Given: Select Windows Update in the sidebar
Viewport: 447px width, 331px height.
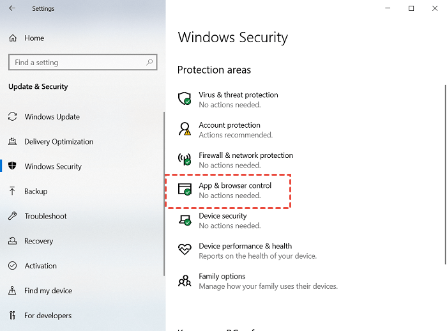Looking at the screenshot, I should 52,117.
